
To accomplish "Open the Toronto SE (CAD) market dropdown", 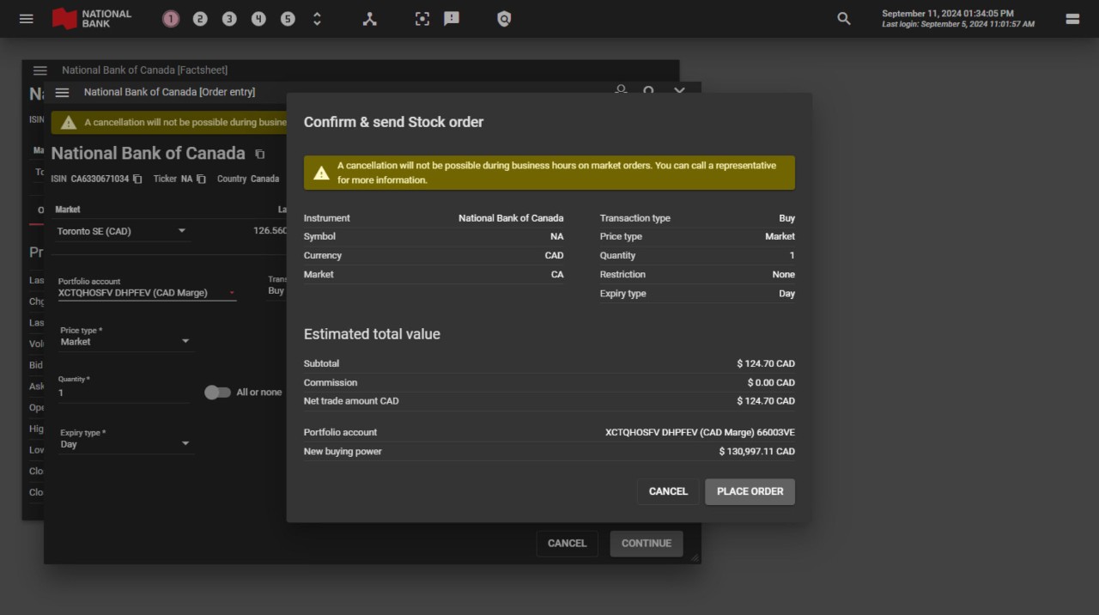I will [x=121, y=231].
